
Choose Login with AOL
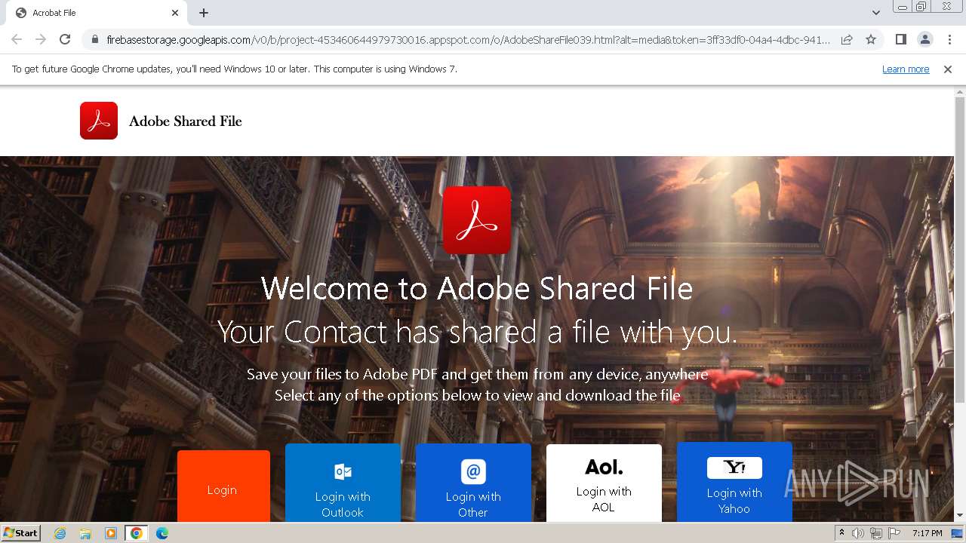tap(604, 483)
